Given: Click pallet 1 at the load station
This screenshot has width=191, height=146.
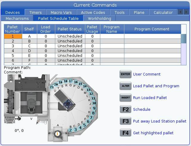Looking at the screenshot, I should click(x=57, y=134).
